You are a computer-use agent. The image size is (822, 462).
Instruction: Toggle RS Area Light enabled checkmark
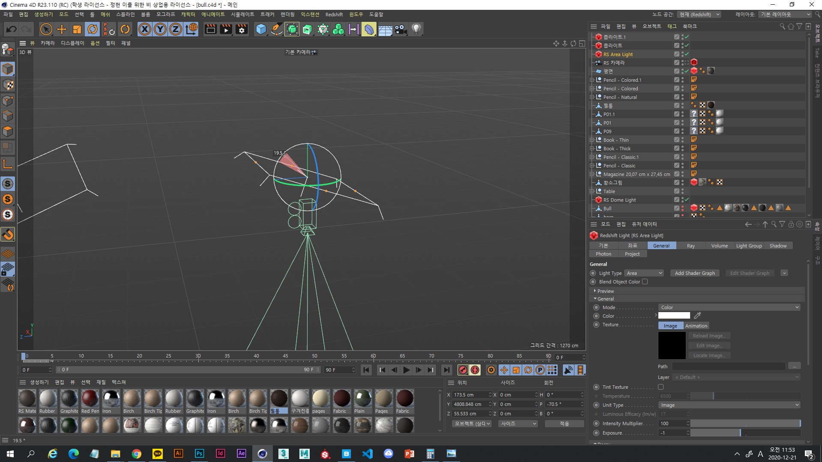(686, 54)
